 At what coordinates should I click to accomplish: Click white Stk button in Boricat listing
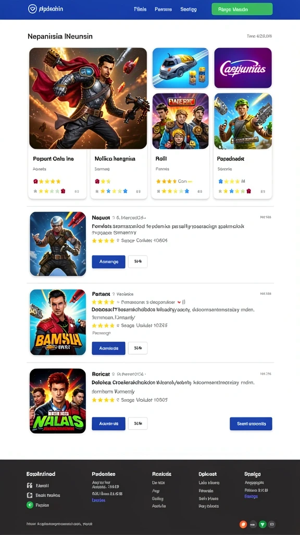pyautogui.click(x=137, y=423)
